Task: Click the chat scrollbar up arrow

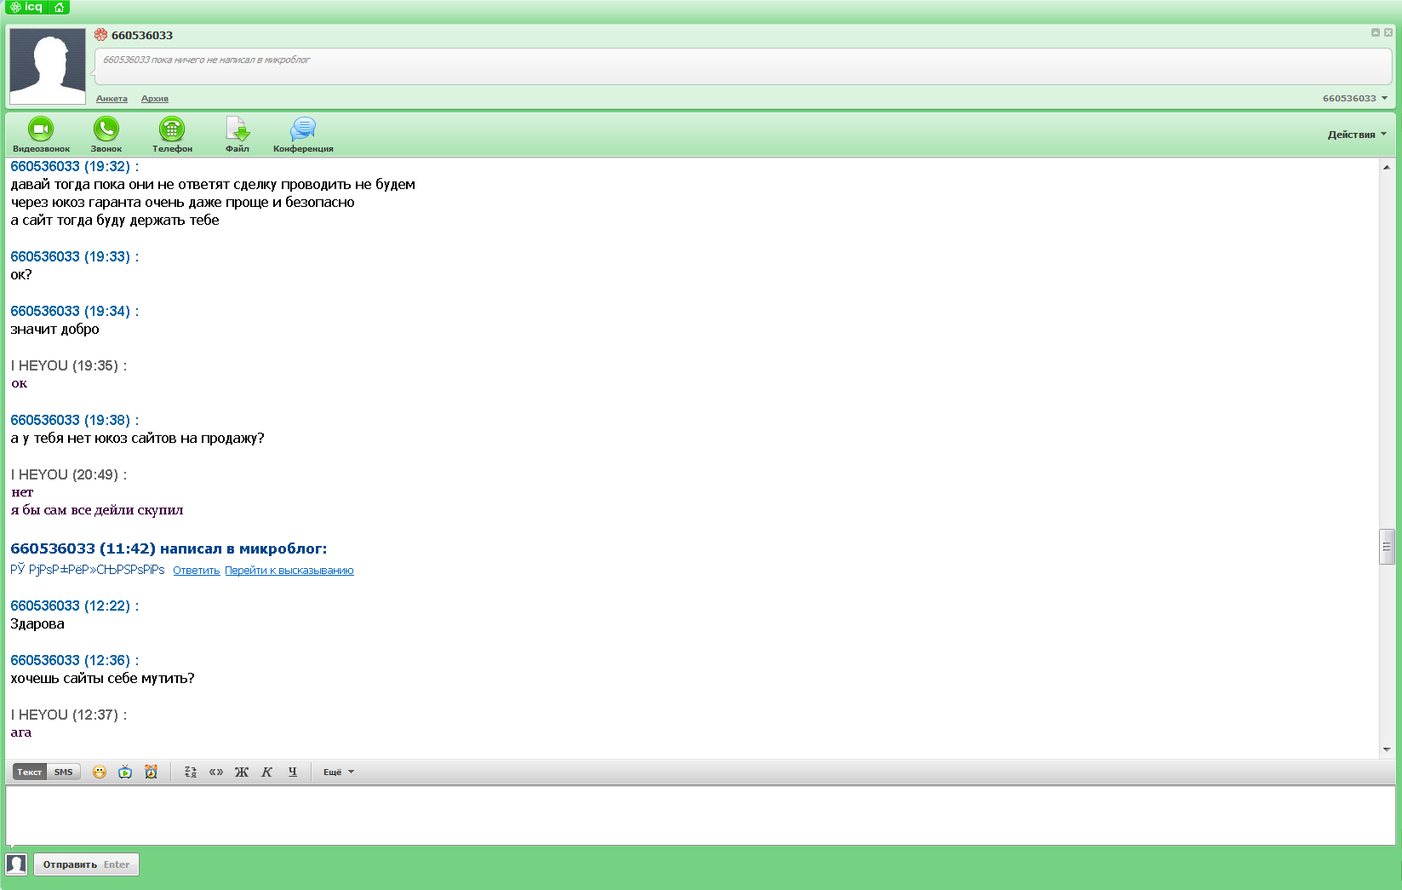Action: pyautogui.click(x=1388, y=168)
